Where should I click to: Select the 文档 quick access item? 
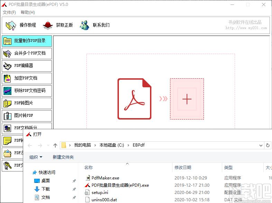tap(46, 197)
